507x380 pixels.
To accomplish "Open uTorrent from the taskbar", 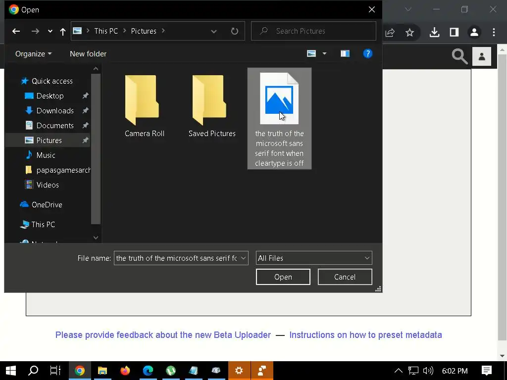I will [x=171, y=371].
